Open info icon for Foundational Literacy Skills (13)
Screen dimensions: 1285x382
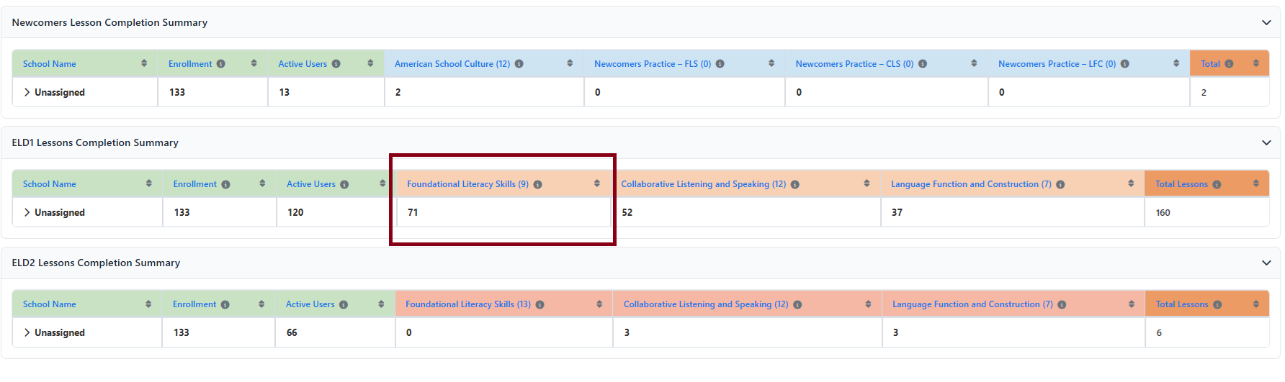540,305
